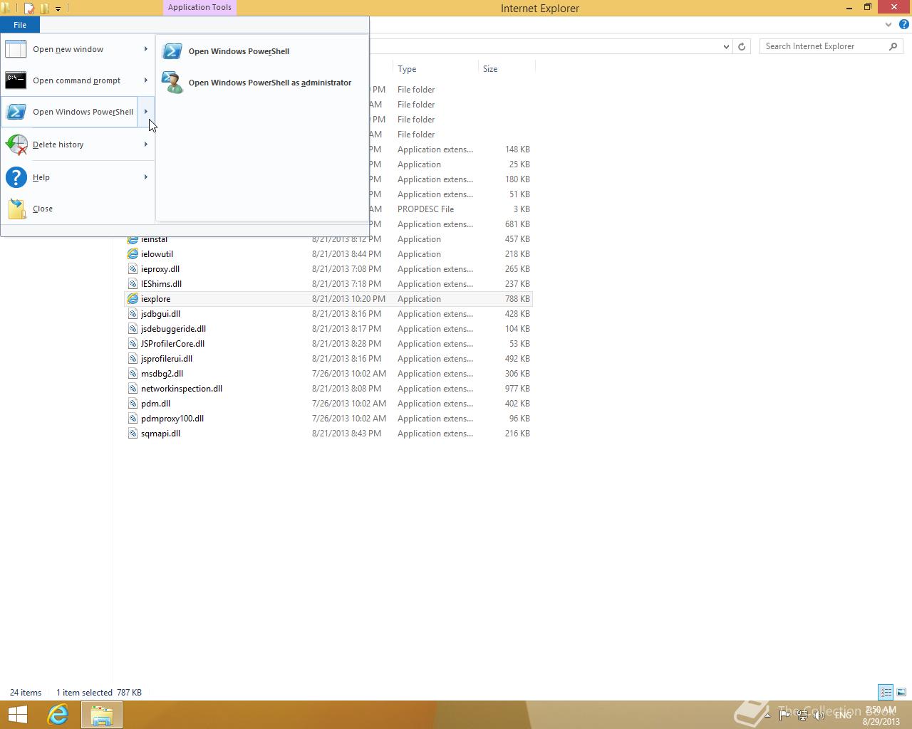
Task: Choose Close in the File menu
Action: click(x=77, y=209)
